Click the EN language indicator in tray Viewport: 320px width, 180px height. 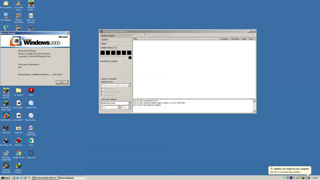coord(291,178)
